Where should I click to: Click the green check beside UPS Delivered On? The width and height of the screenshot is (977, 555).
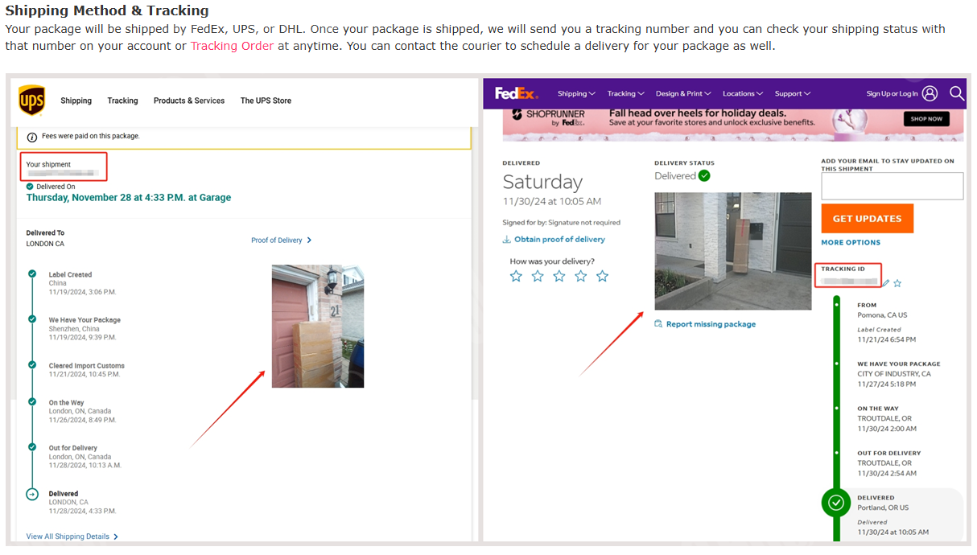tap(30, 187)
